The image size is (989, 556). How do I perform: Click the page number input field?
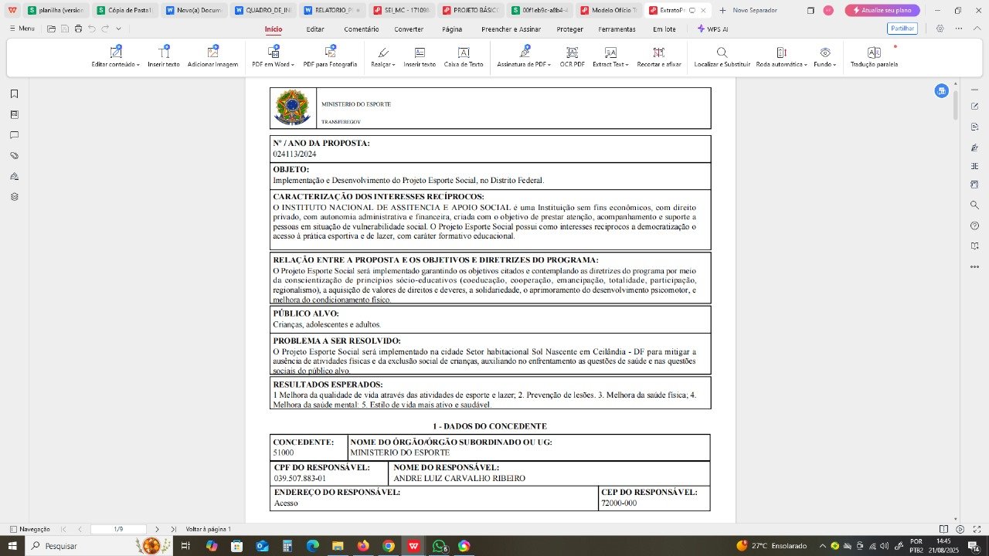[118, 529]
